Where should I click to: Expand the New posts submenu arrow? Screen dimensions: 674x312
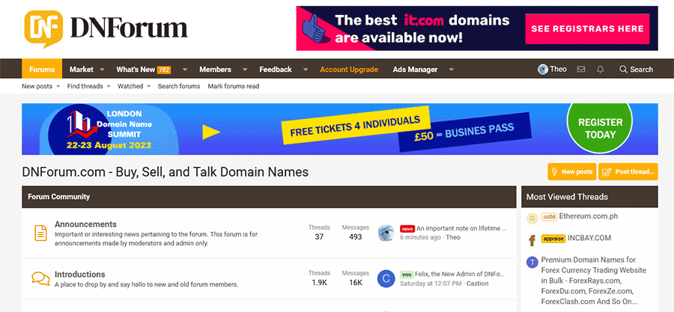coord(58,86)
